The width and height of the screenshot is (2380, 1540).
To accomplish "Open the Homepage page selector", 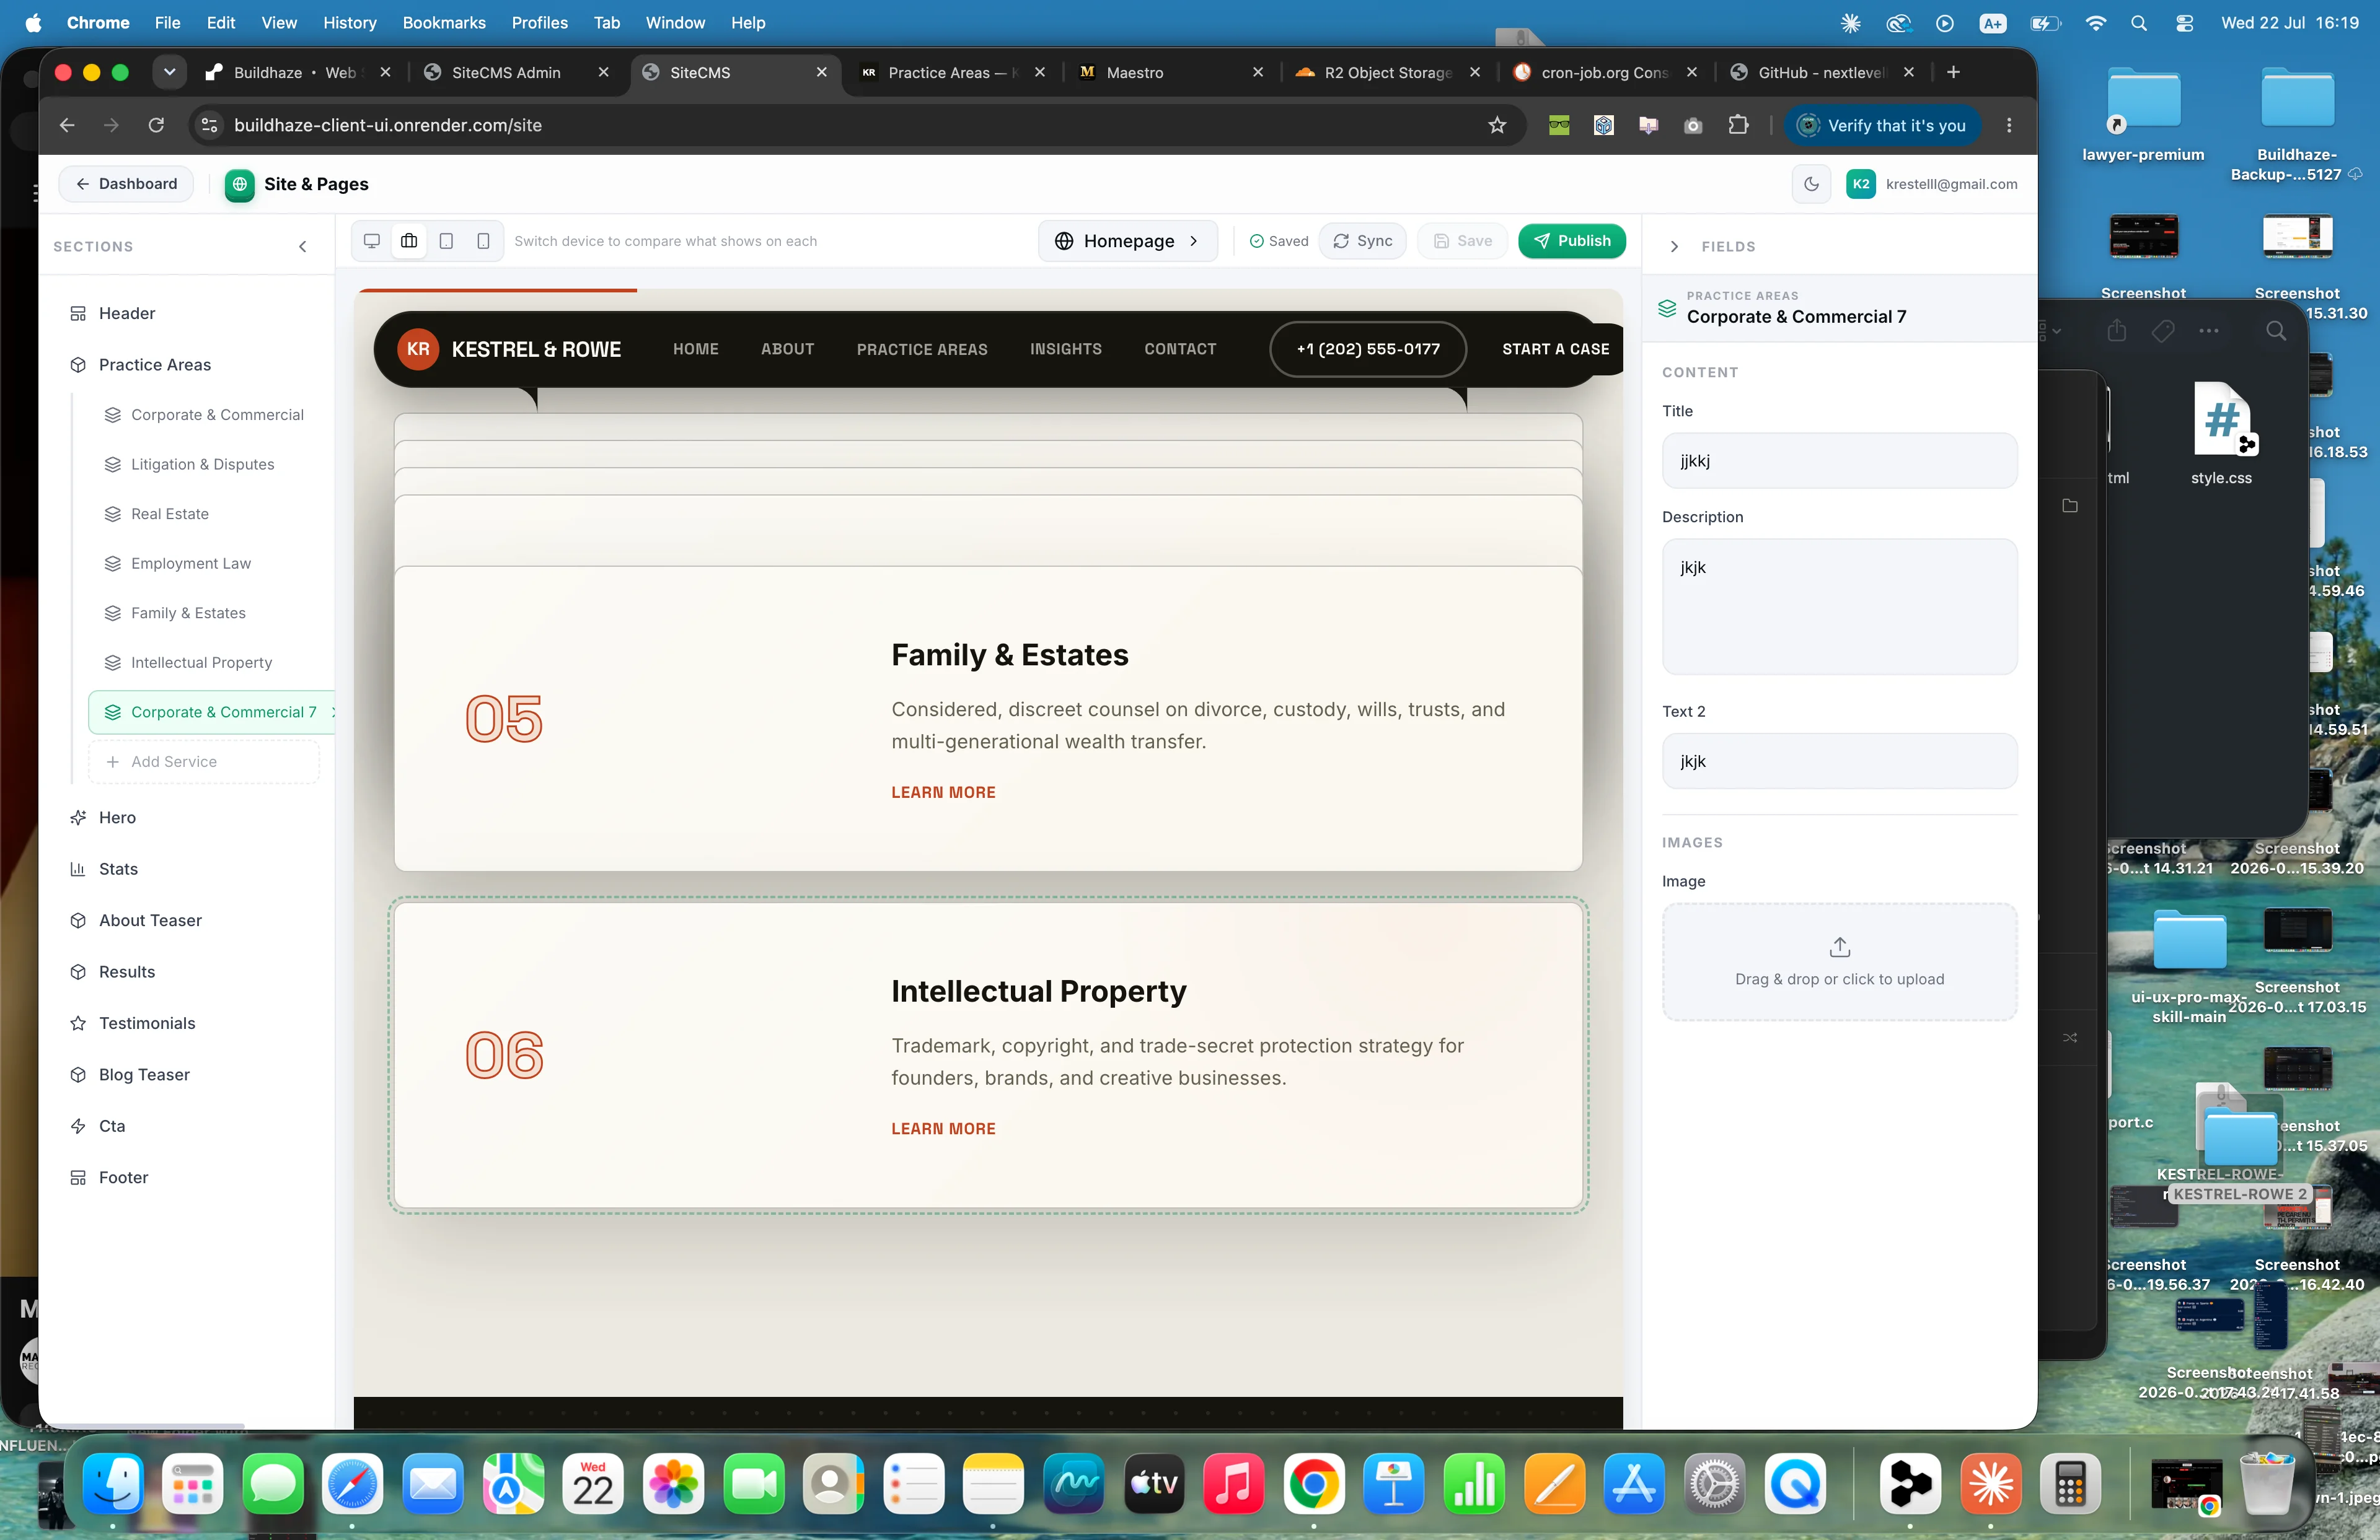I will (1128, 241).
